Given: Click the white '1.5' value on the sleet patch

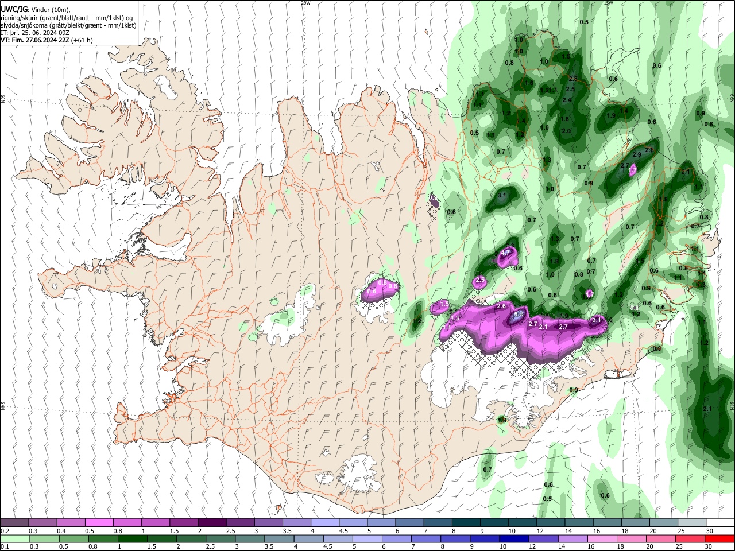Looking at the screenshot, I should [444, 304].
